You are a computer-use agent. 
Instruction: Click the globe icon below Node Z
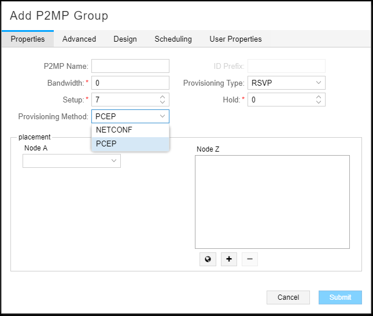pos(208,259)
